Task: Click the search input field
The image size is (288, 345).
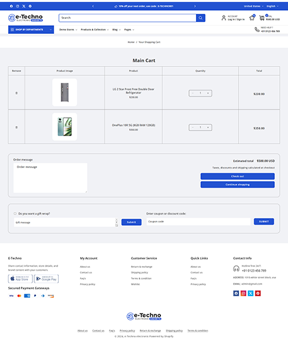Action: point(128,18)
